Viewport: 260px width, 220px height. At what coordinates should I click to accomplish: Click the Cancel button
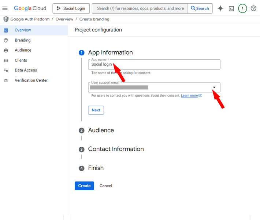coord(106,186)
